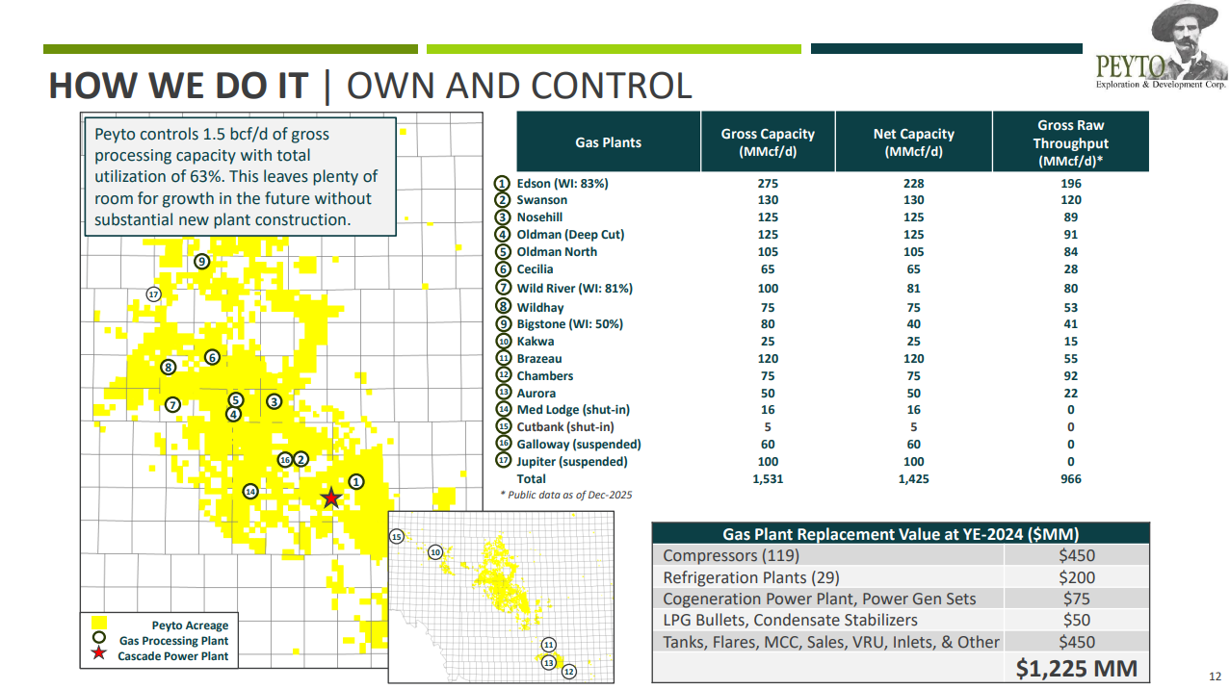This screenshot has height=689, width=1230.
Task: Click map marker 14 for Med Lodge
Action: tap(250, 491)
